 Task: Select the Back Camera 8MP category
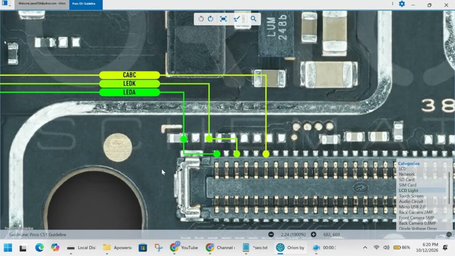[x=416, y=212]
